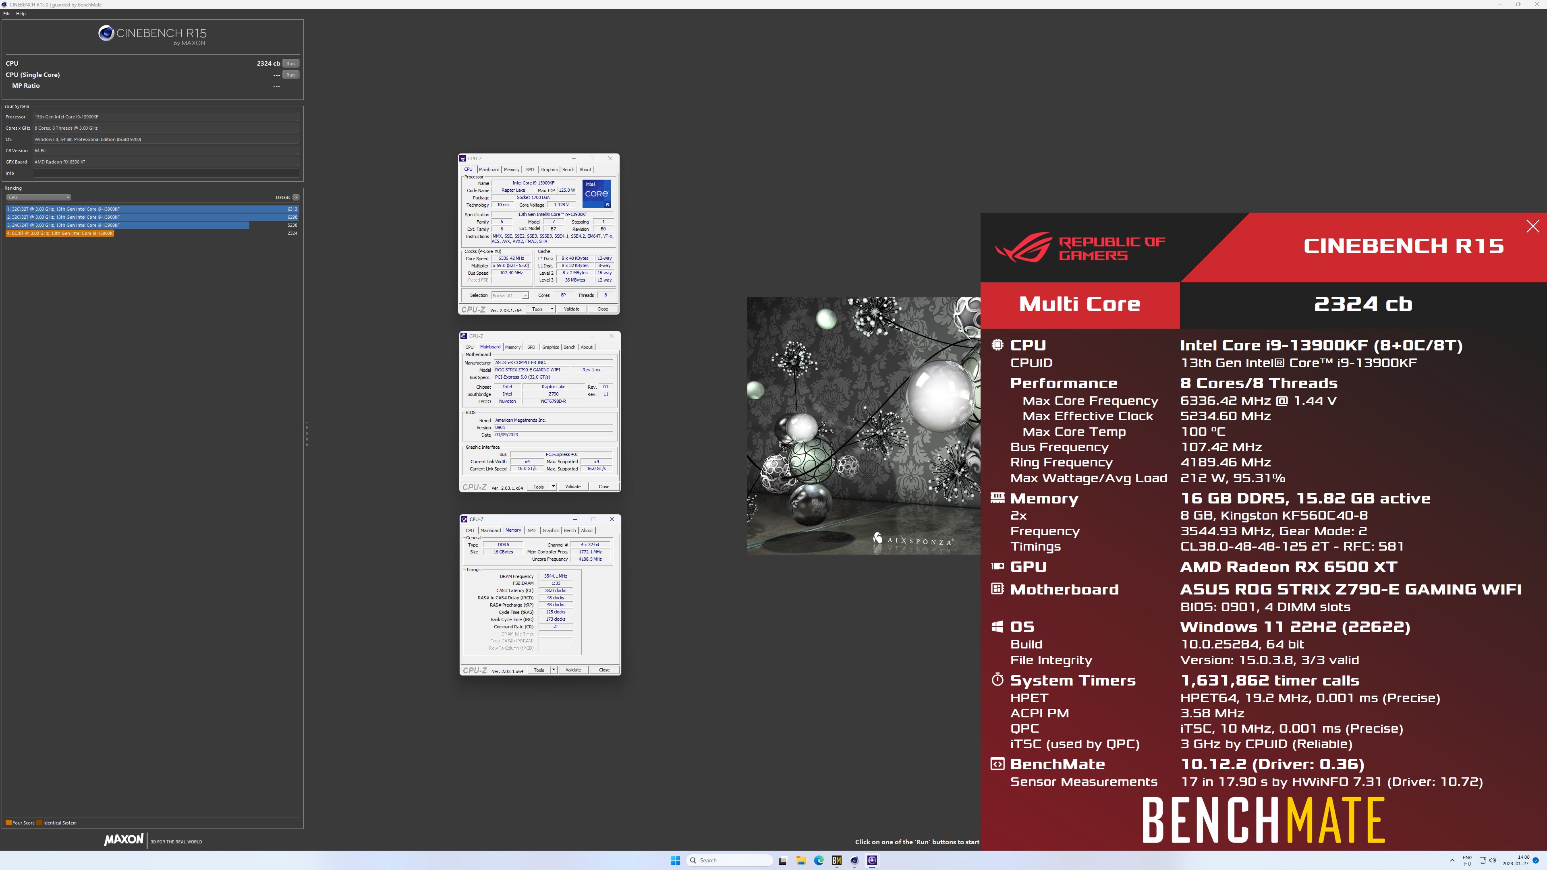Launch Microsoft Edge from the taskbar
This screenshot has height=870, width=1547.
click(819, 860)
